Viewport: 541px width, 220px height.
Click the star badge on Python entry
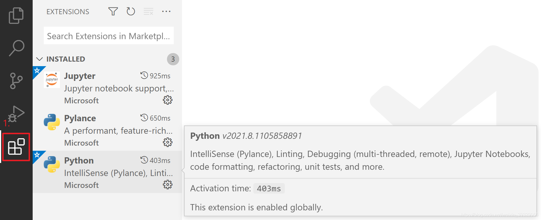click(37, 155)
